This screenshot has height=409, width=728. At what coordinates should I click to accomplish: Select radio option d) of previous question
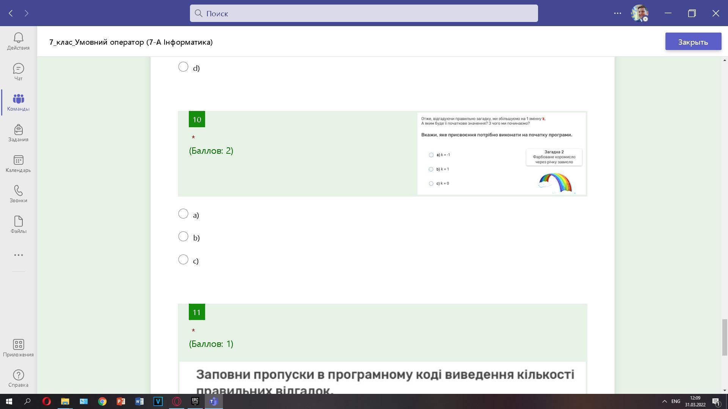pos(183,67)
